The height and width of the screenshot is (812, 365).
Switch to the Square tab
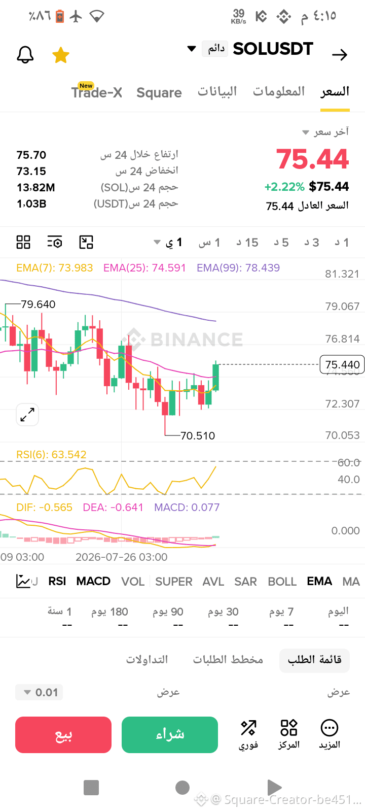[x=159, y=92]
